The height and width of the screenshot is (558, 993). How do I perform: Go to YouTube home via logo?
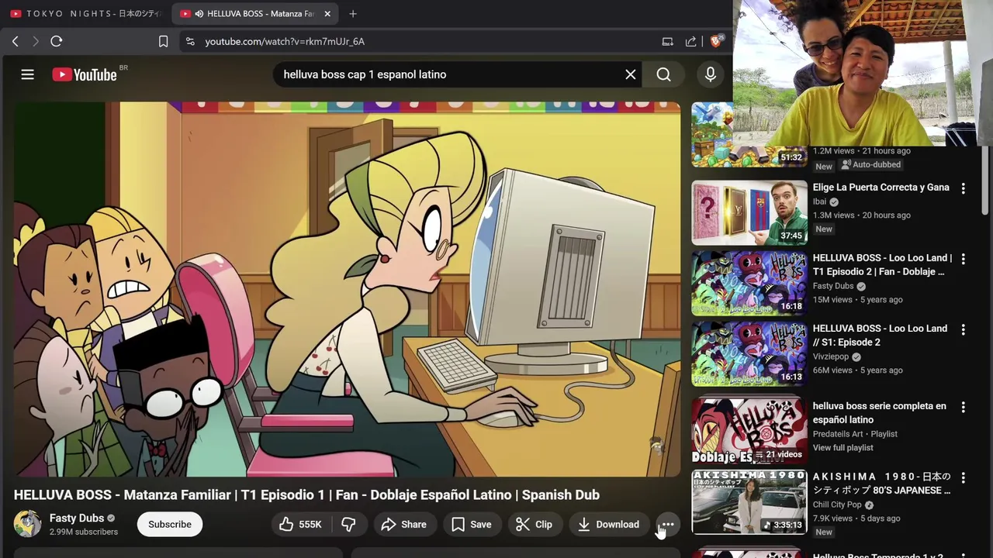[85, 74]
